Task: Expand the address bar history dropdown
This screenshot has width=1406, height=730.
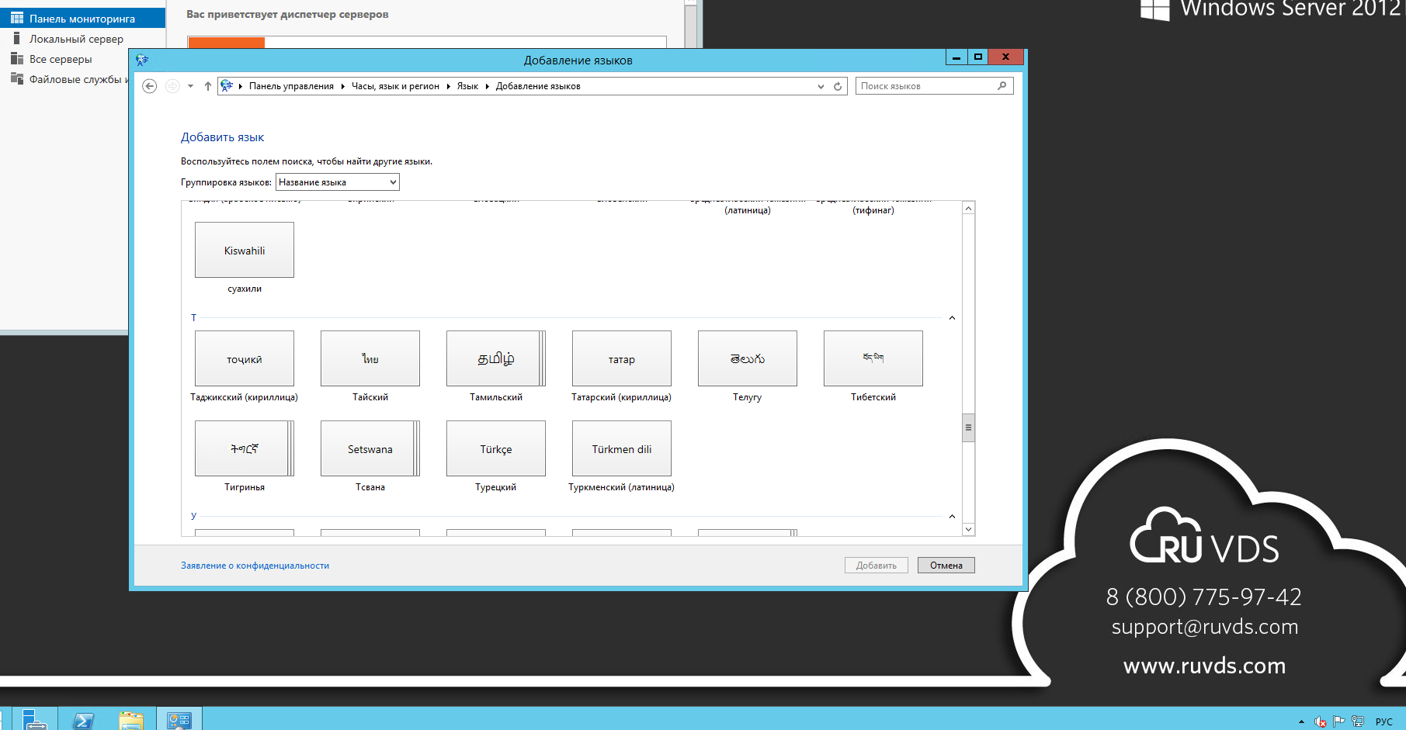Action: (x=821, y=86)
